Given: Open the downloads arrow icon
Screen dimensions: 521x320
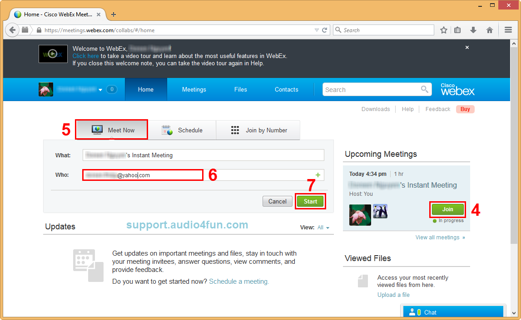Looking at the screenshot, I should click(473, 30).
